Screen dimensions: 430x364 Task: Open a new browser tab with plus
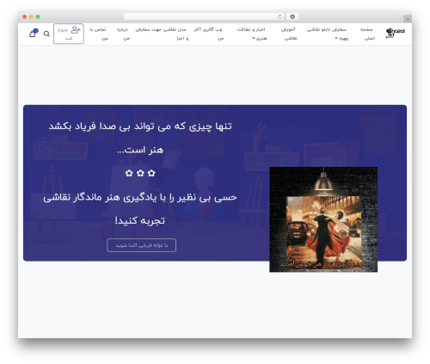(x=408, y=19)
